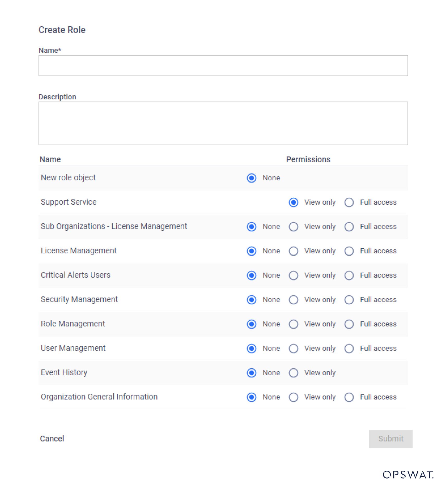Set User Management to Full access
The image size is (446, 491).
[x=349, y=349]
